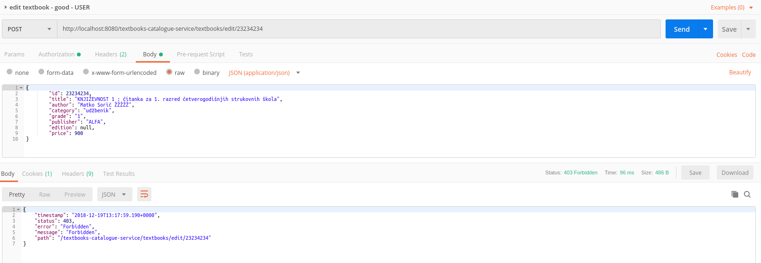This screenshot has height=263, width=761.
Task: Open the JSON (application/json) type dropdown
Action: pos(264,73)
